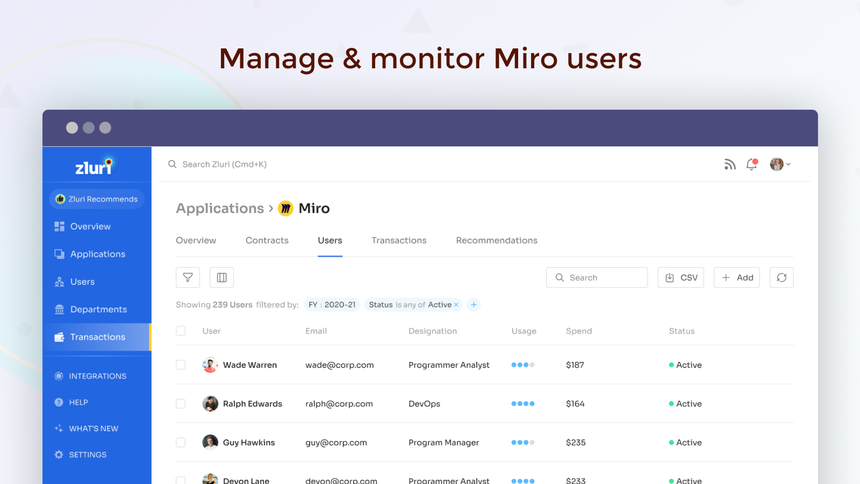Image resolution: width=860 pixels, height=484 pixels.
Task: Open Zluri Recommends in sidebar
Action: pyautogui.click(x=97, y=199)
